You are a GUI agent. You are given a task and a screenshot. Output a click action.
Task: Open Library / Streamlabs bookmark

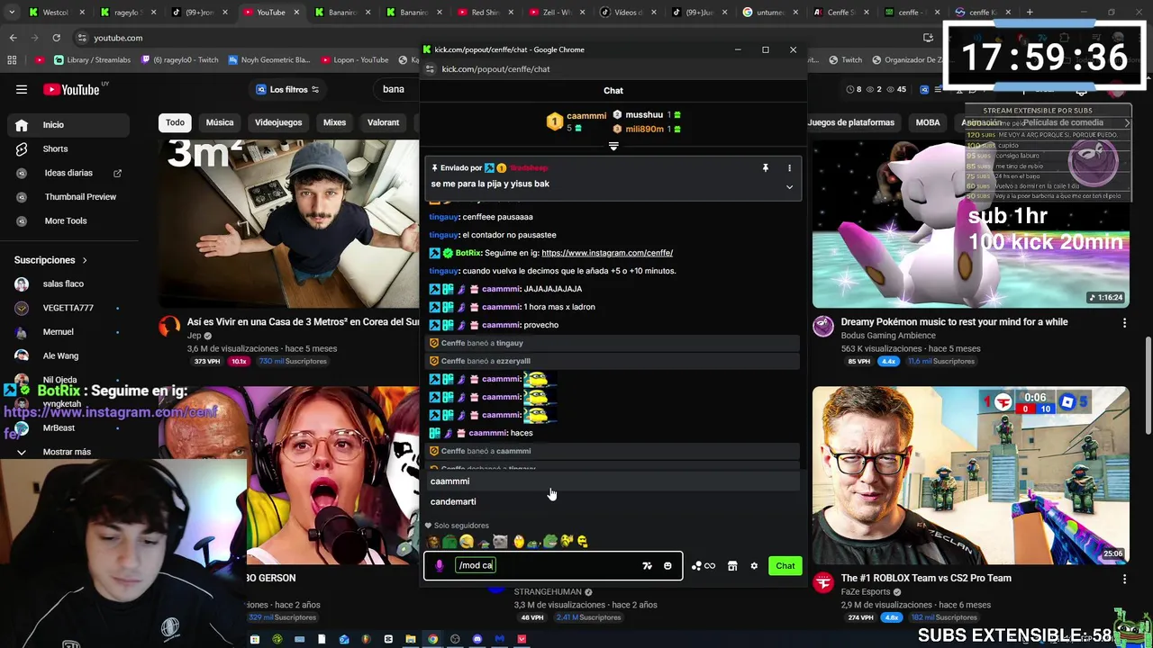(93, 60)
